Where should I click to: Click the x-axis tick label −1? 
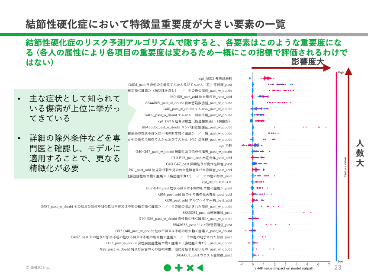tap(242, 264)
